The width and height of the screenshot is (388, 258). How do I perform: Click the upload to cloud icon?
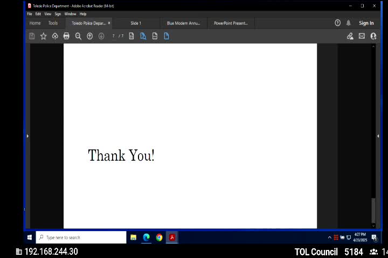tap(55, 36)
